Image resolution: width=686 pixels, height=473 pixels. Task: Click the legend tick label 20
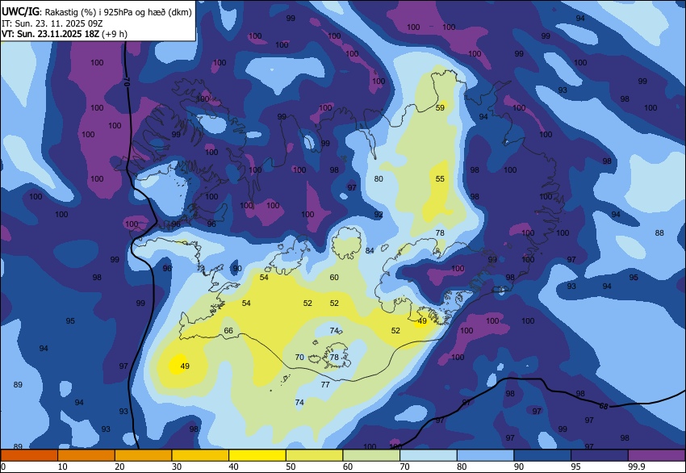click(x=119, y=467)
